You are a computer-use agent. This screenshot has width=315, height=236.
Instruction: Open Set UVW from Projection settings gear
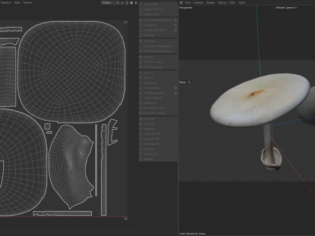click(x=175, y=20)
